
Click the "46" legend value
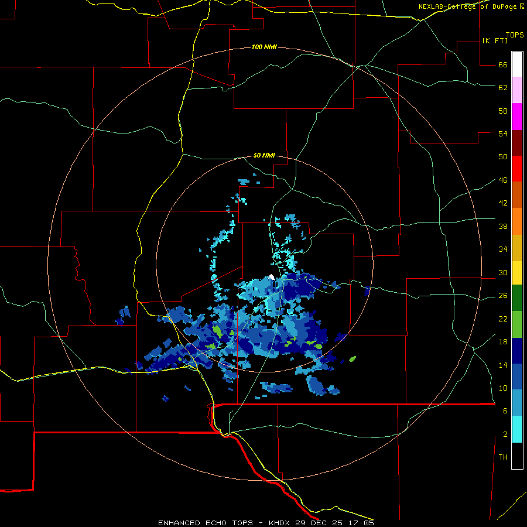click(x=503, y=180)
